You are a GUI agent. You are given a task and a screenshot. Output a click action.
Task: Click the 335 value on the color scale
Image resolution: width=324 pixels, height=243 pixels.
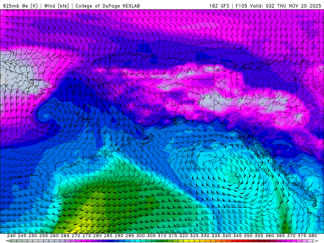click(216, 236)
